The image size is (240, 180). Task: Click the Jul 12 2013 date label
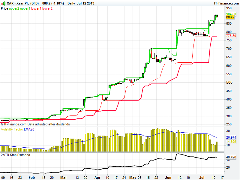85,3
